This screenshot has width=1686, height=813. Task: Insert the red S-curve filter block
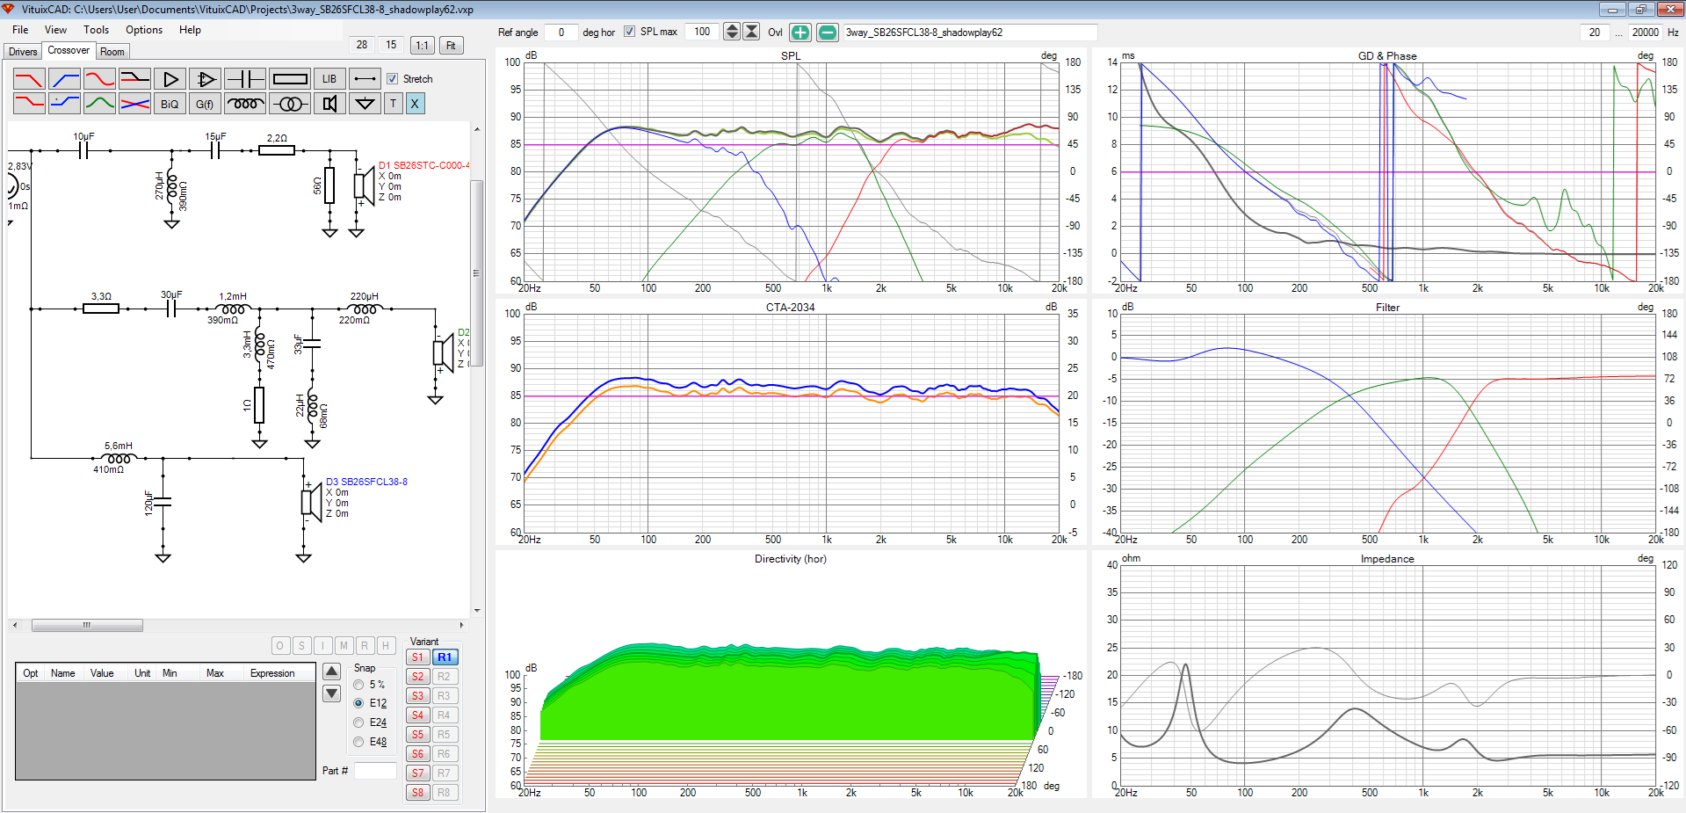click(x=99, y=79)
